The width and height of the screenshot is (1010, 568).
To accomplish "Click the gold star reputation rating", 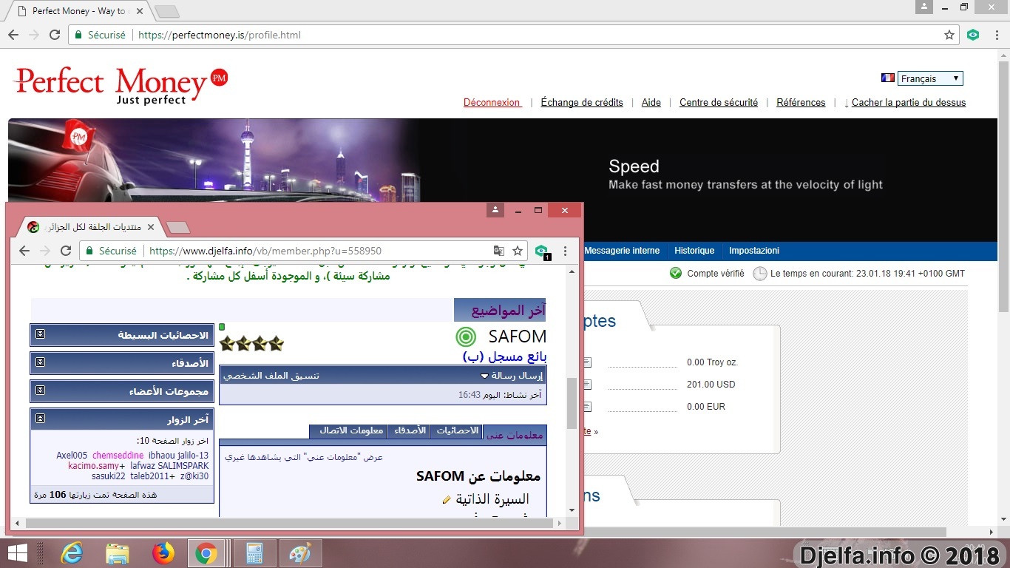I will click(x=252, y=343).
